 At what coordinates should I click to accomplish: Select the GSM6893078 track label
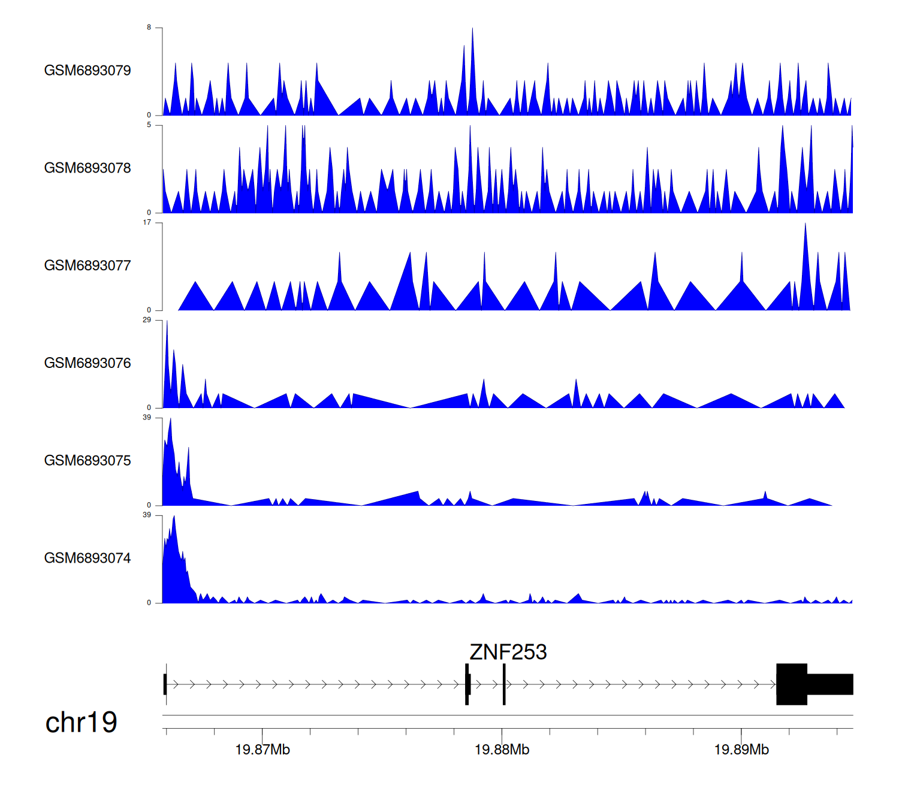click(x=88, y=168)
